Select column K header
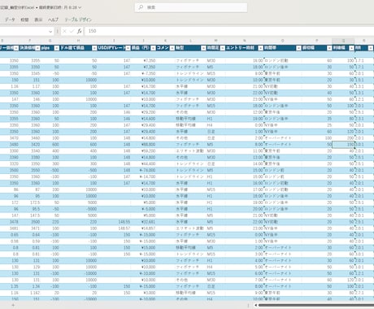The width and height of the screenshot is (374, 309). point(165,41)
